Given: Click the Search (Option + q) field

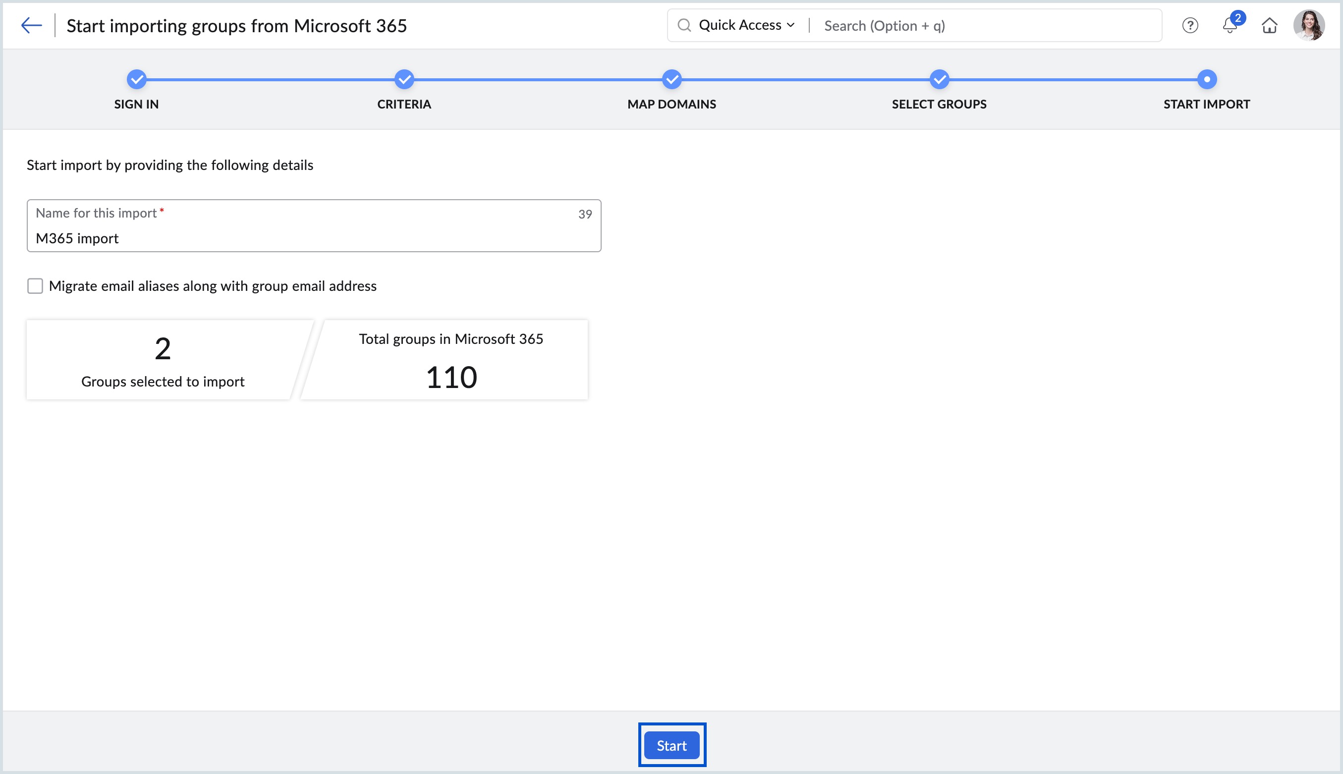Looking at the screenshot, I should tap(885, 25).
